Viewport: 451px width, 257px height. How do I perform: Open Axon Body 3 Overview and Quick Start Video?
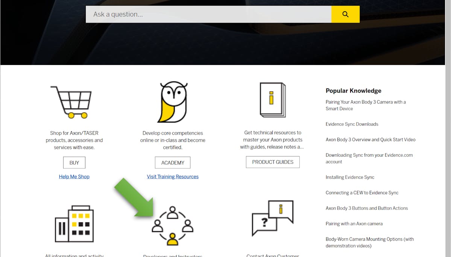click(371, 139)
